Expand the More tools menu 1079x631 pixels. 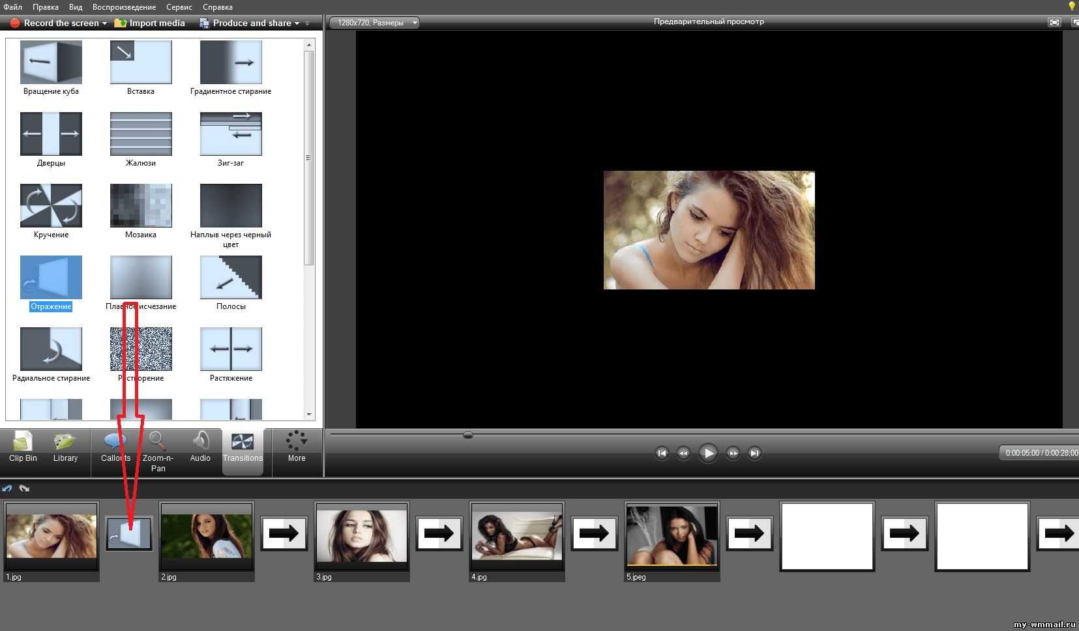[x=297, y=447]
